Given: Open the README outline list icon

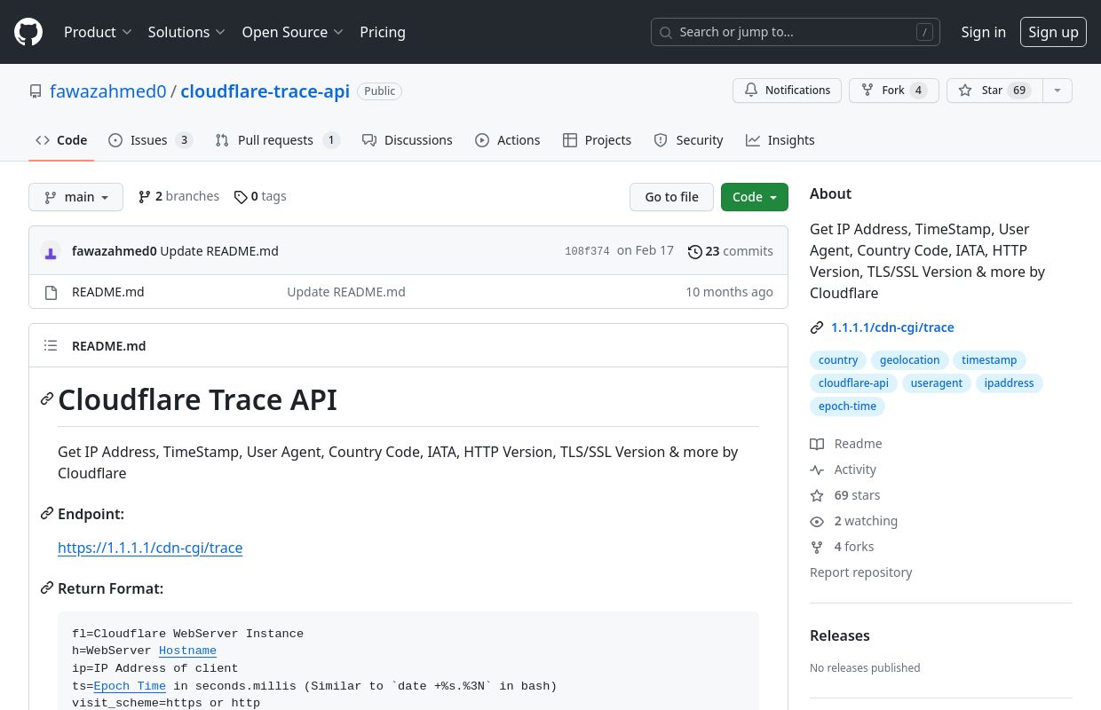Looking at the screenshot, I should pos(51,346).
